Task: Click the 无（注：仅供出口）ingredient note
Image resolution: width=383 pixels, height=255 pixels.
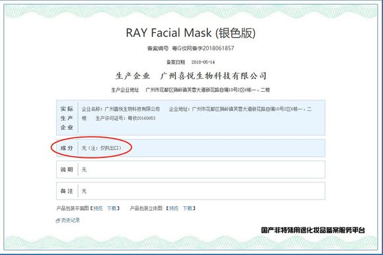Action: (x=102, y=148)
